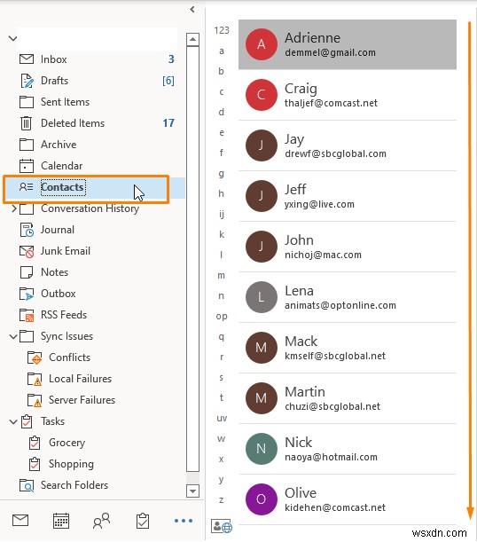Click the Server Failures warning icon
477x542 pixels.
[35, 400]
